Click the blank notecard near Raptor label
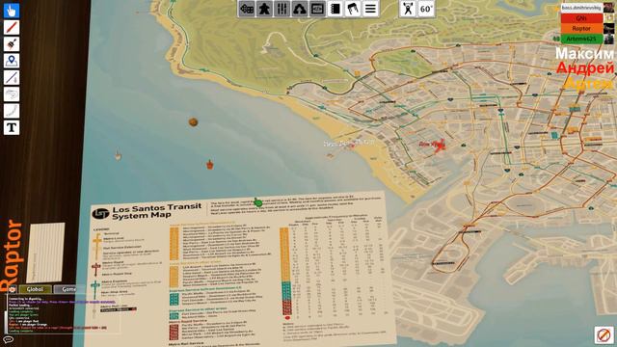 coord(46,252)
